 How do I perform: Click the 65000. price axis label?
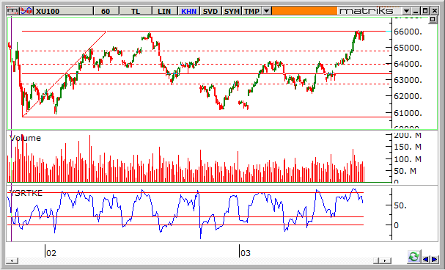tap(408, 48)
